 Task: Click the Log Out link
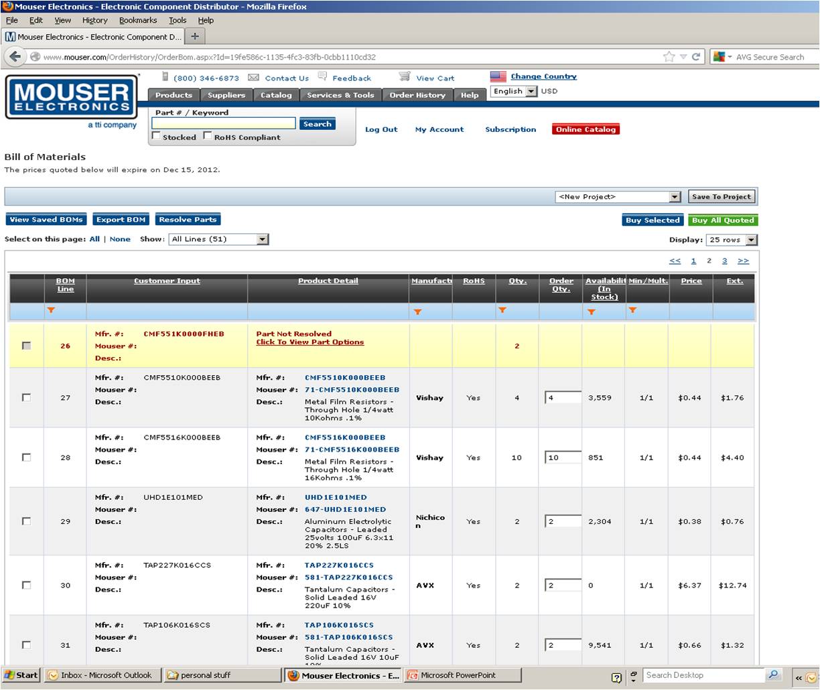tap(381, 129)
